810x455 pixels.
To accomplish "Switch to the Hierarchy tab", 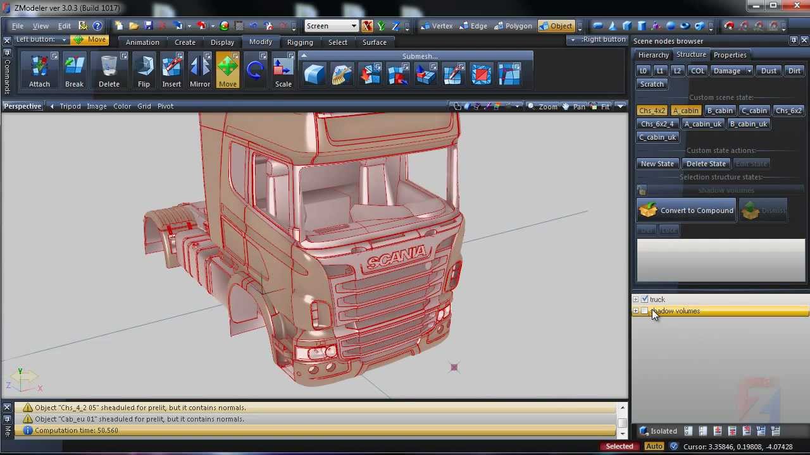I will pos(653,55).
